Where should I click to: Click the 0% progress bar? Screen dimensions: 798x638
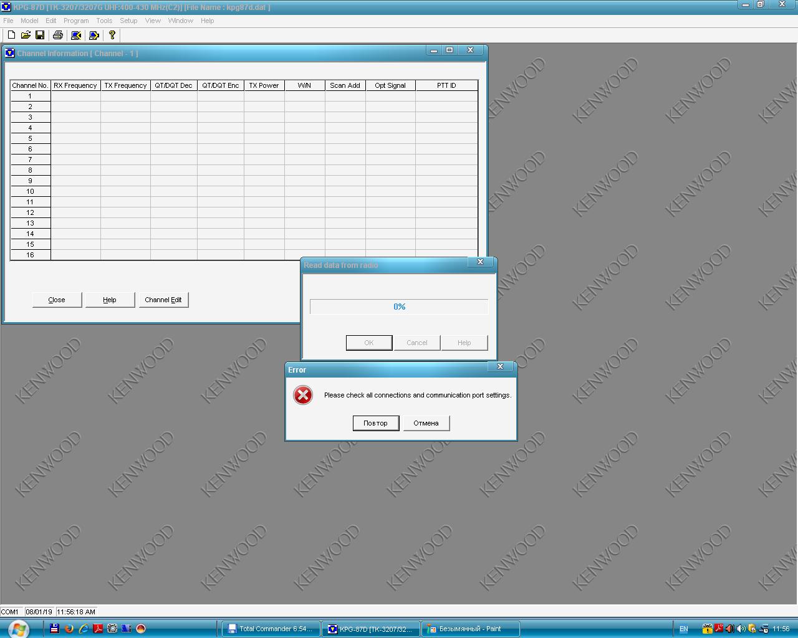pyautogui.click(x=399, y=307)
